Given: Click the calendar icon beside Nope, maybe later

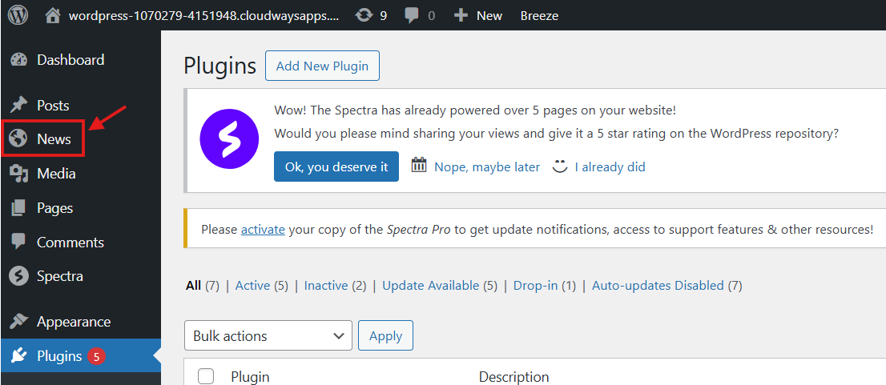Looking at the screenshot, I should pyautogui.click(x=419, y=165).
